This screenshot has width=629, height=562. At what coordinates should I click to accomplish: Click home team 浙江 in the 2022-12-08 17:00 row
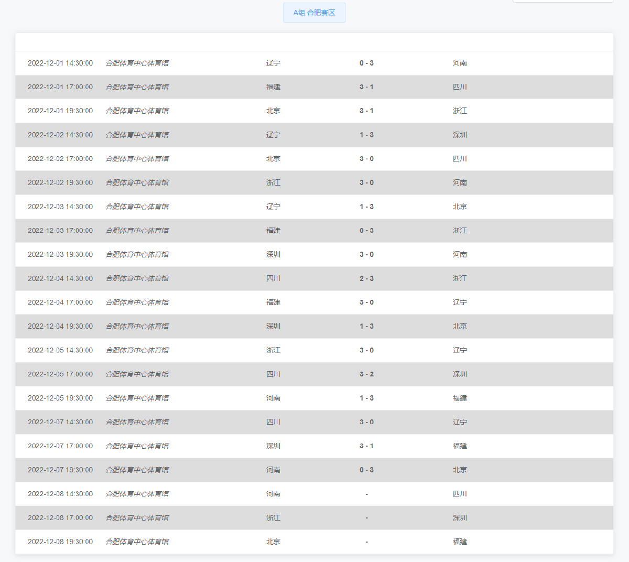[273, 518]
